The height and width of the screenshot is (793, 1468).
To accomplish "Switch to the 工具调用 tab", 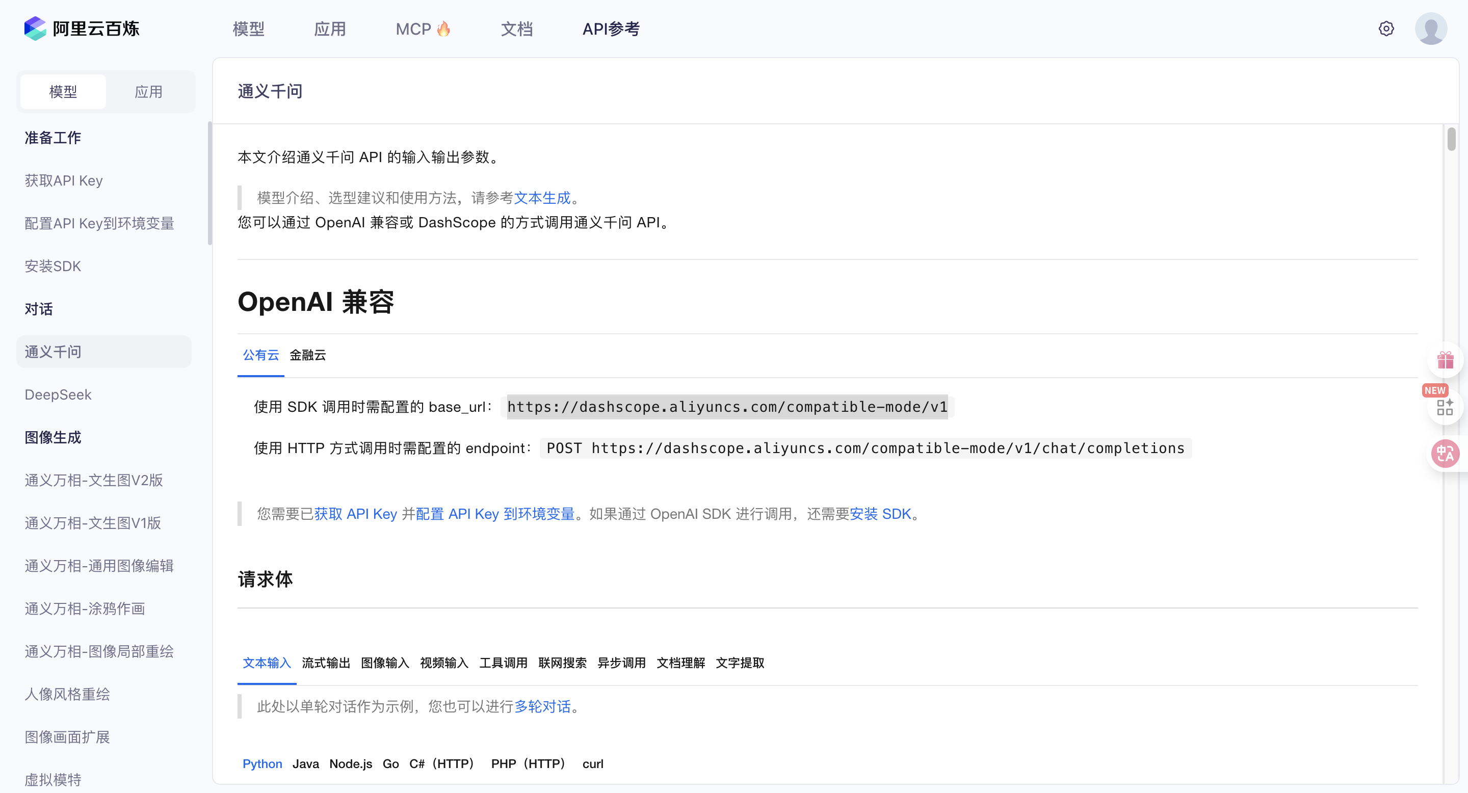I will point(503,663).
